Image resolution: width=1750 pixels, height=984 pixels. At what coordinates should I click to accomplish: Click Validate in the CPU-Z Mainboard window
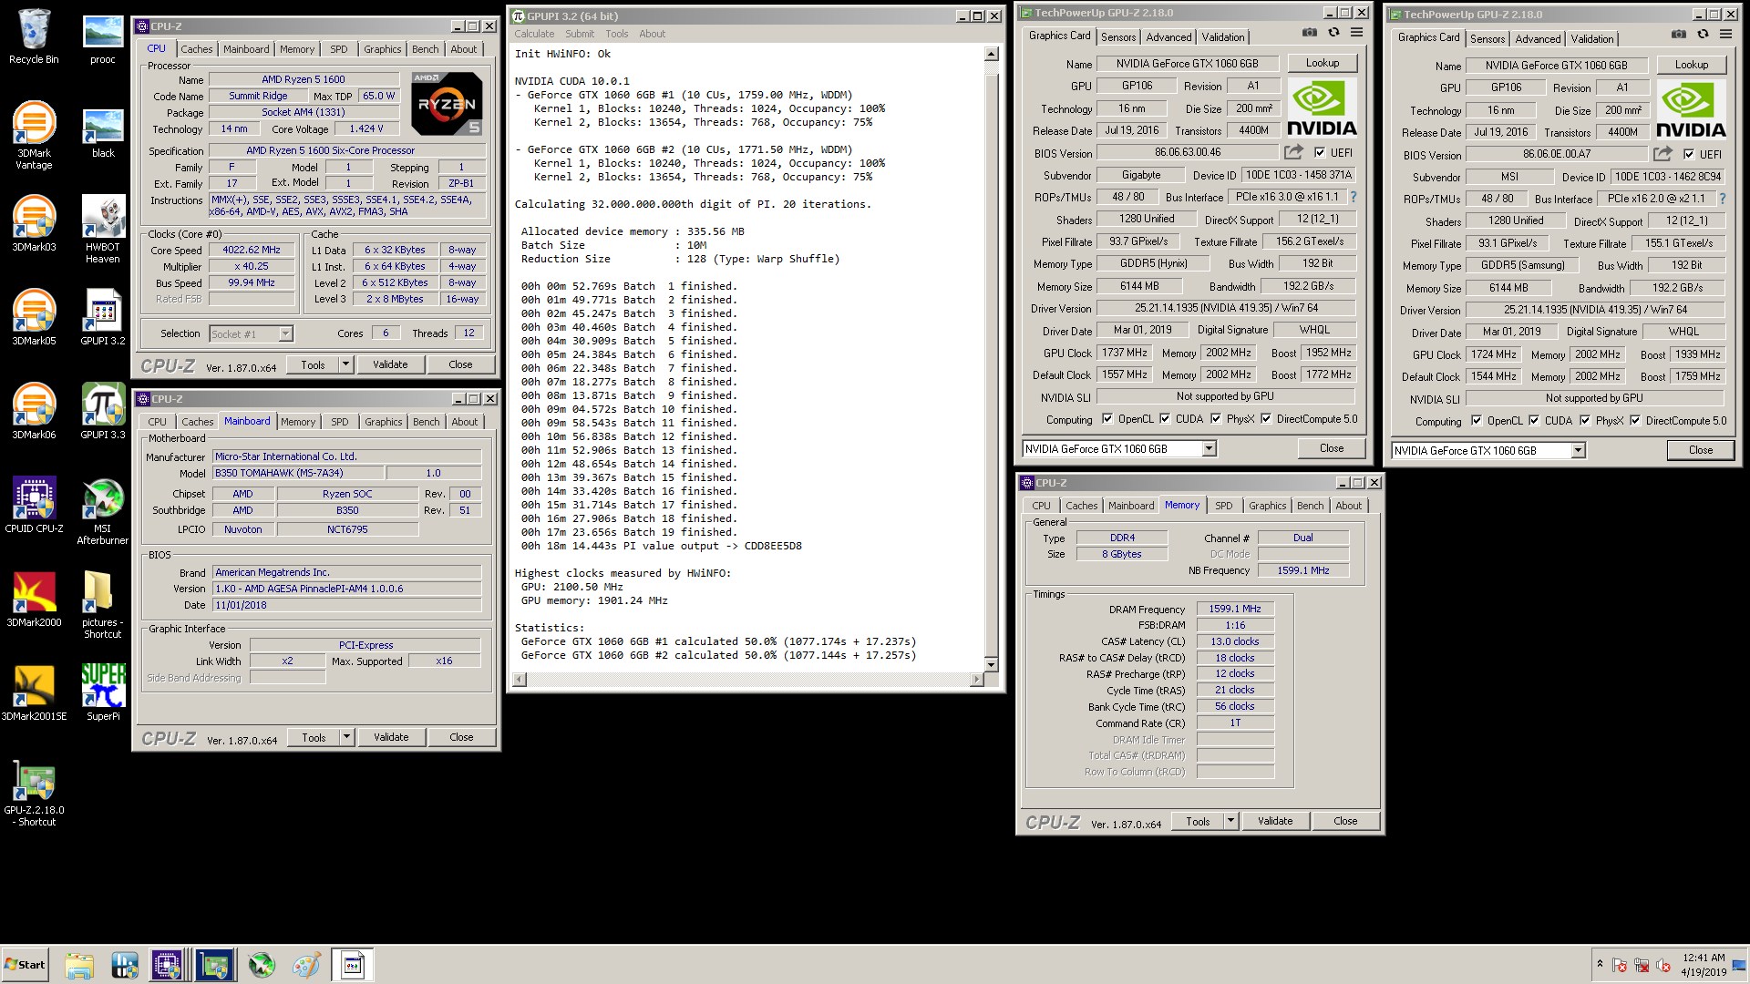pos(391,737)
